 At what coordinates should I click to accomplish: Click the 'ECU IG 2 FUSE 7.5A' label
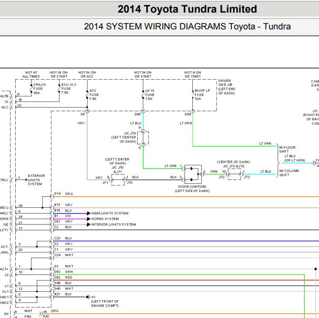(68, 89)
